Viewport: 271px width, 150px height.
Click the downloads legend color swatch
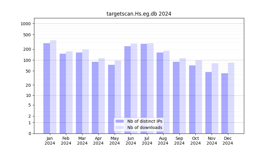(x=120, y=127)
